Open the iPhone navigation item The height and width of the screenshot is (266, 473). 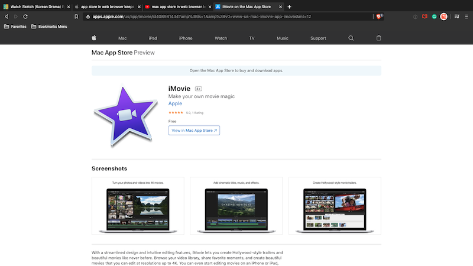point(186,38)
